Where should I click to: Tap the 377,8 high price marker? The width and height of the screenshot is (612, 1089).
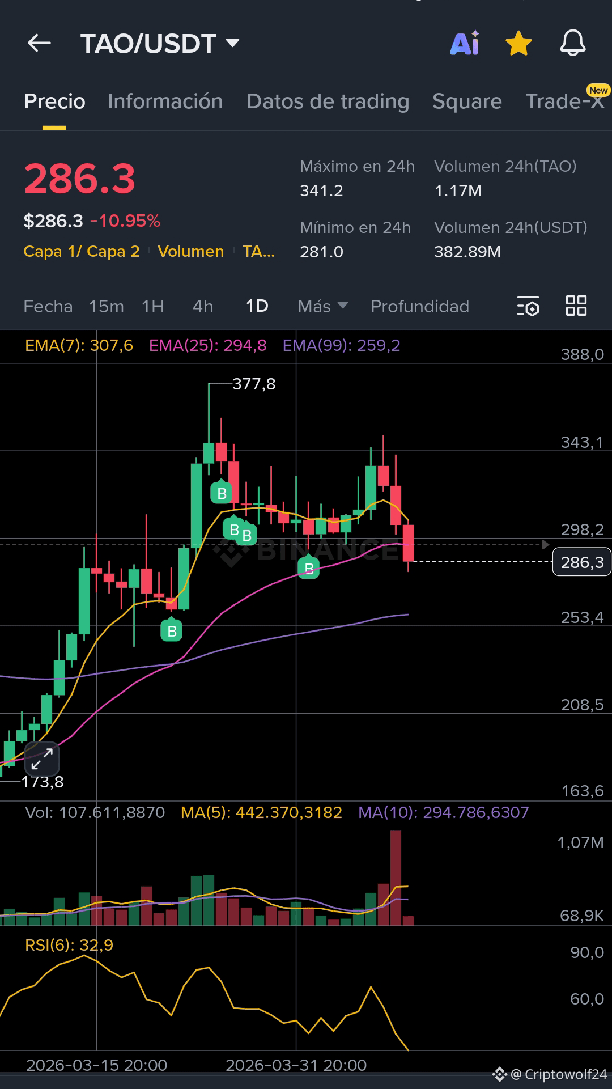(x=254, y=384)
